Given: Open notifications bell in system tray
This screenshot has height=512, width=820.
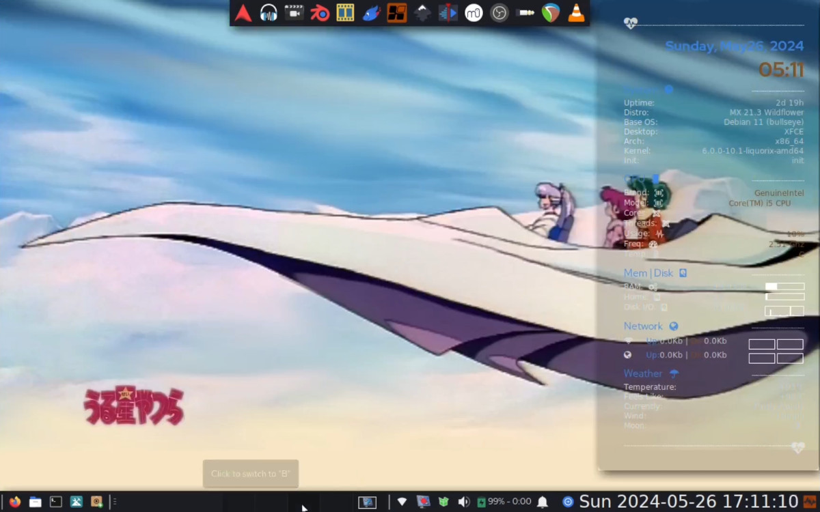Looking at the screenshot, I should [x=543, y=502].
